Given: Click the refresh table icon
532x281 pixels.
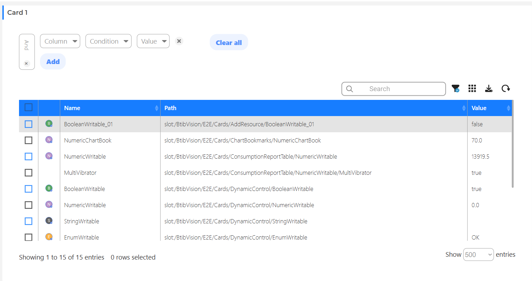Looking at the screenshot, I should [506, 89].
